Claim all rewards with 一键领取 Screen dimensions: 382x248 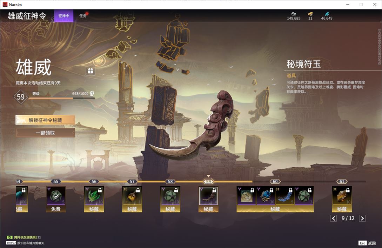click(x=45, y=133)
